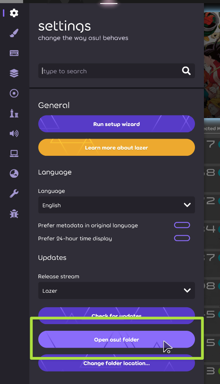The height and width of the screenshot is (384, 220).
Task: Toggle Prefer metadata in original language
Action: [182, 225]
